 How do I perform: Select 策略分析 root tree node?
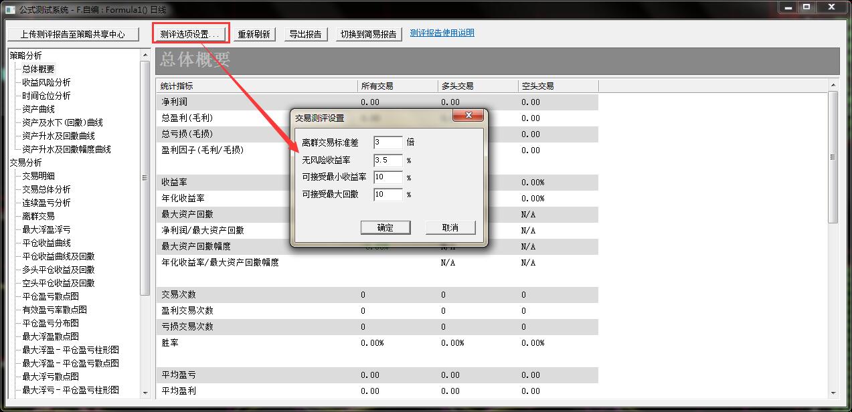(x=25, y=56)
